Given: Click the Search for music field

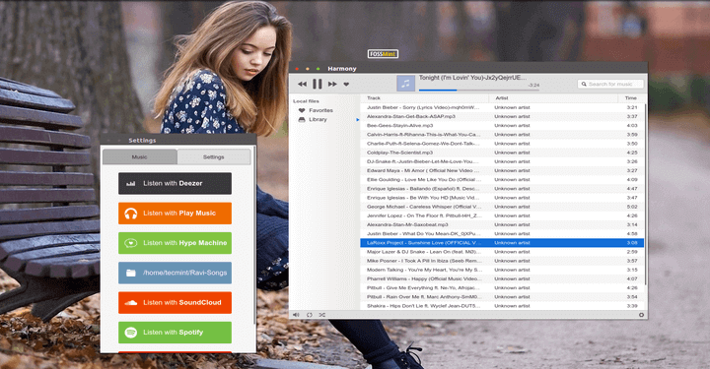Looking at the screenshot, I should point(610,84).
